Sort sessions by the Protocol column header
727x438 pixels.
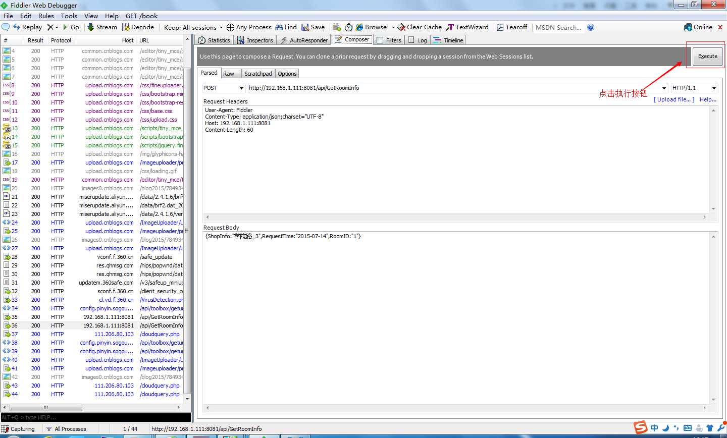pos(61,40)
